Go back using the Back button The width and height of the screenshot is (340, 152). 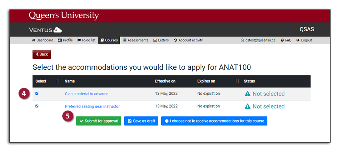42,54
